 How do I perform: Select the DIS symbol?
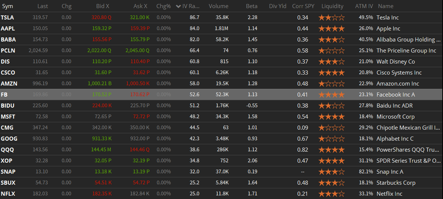[5, 61]
